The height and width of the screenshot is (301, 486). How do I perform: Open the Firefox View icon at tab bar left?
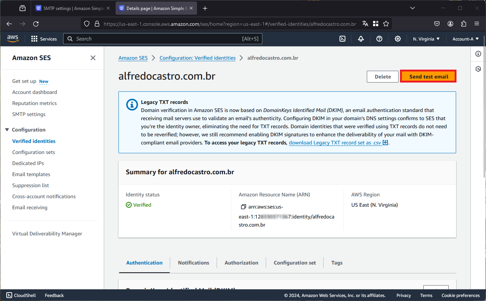pos(23,8)
